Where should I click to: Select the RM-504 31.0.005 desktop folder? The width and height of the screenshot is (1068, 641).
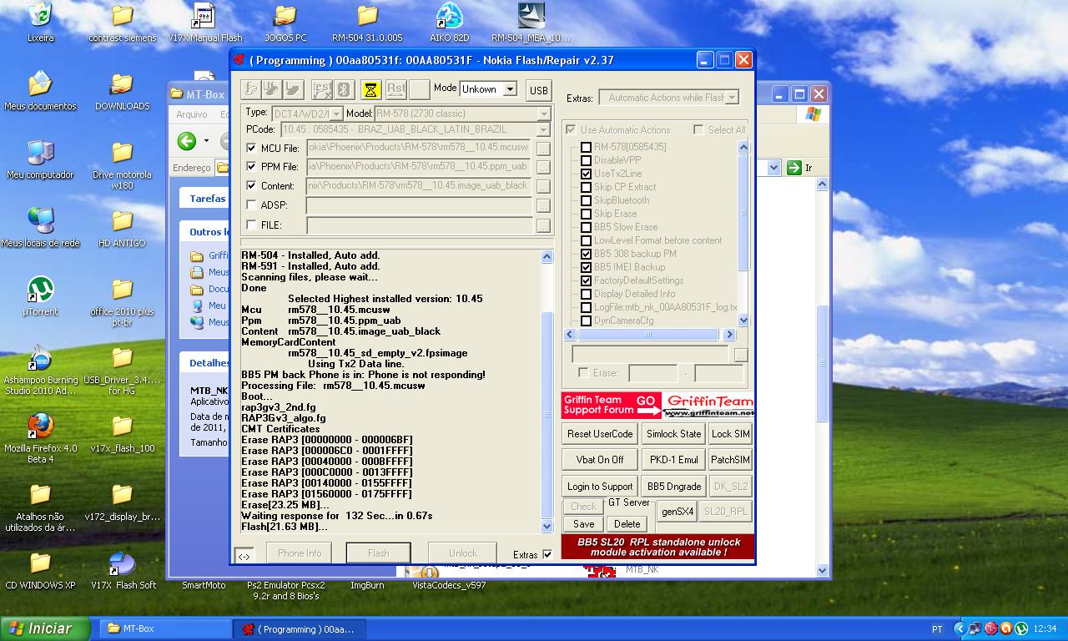(x=367, y=23)
